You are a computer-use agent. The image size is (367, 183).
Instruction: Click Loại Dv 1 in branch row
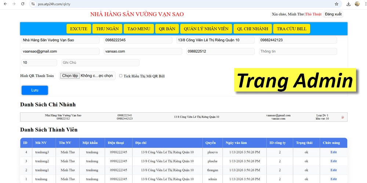322,115
